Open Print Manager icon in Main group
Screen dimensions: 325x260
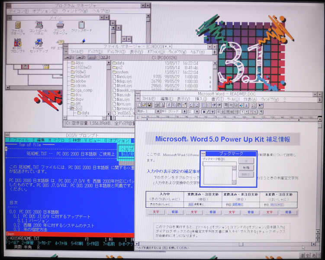[x=60, y=28]
